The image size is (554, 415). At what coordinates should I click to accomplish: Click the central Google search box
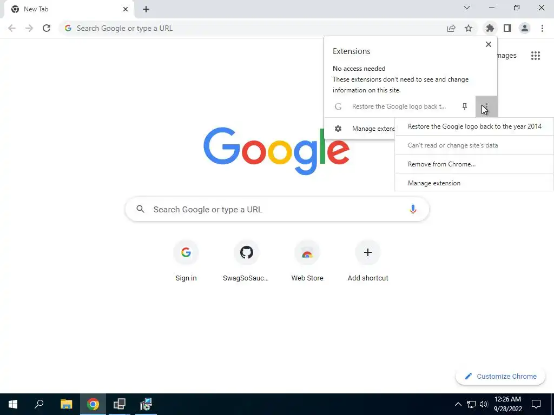pos(277,209)
